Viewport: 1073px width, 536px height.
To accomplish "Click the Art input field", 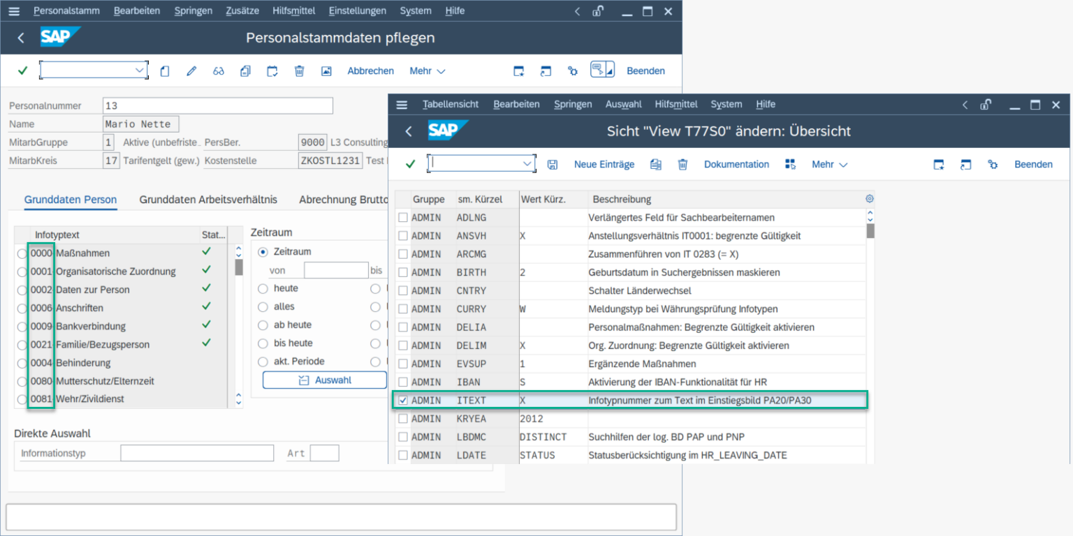I will coord(324,454).
